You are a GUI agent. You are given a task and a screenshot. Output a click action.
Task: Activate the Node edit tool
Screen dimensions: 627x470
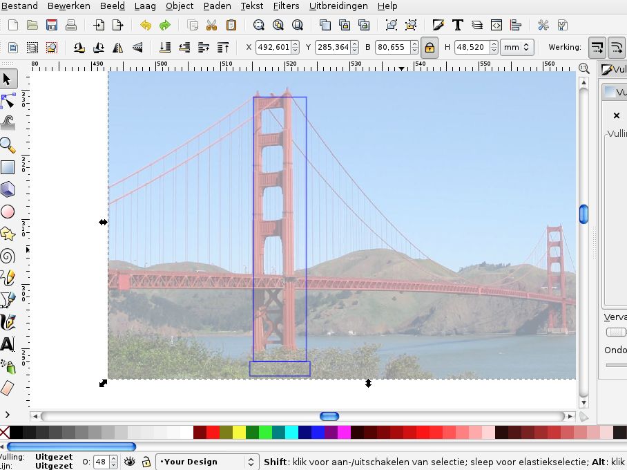coord(8,100)
